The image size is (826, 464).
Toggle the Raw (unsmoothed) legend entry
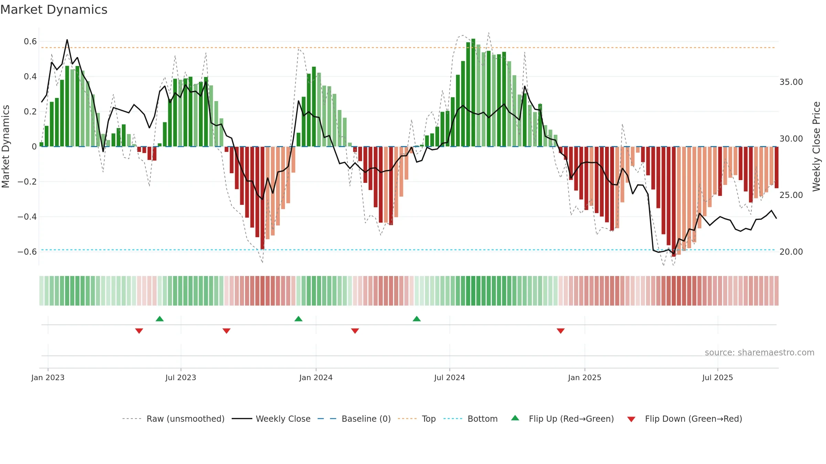[x=173, y=419]
